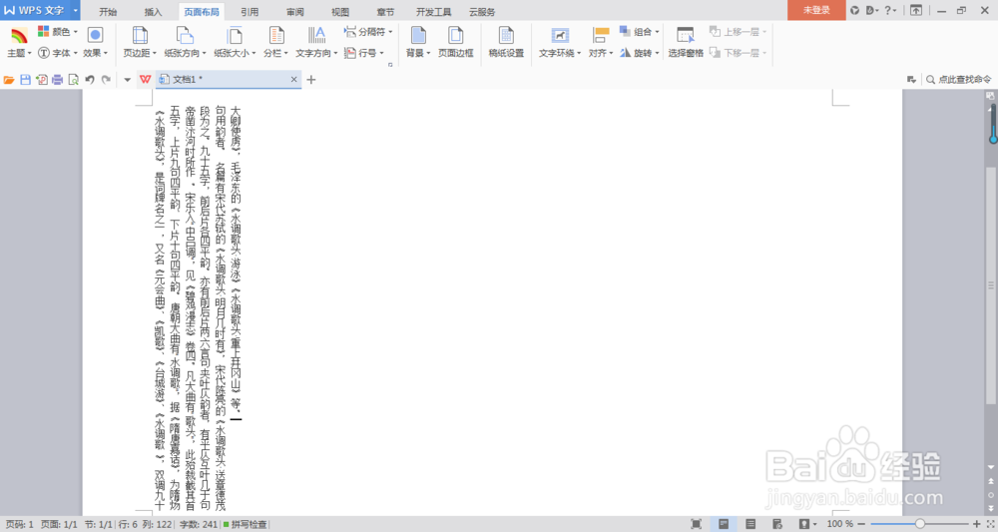Click the 100 % zoom level
This screenshot has height=532, width=998.
click(839, 524)
